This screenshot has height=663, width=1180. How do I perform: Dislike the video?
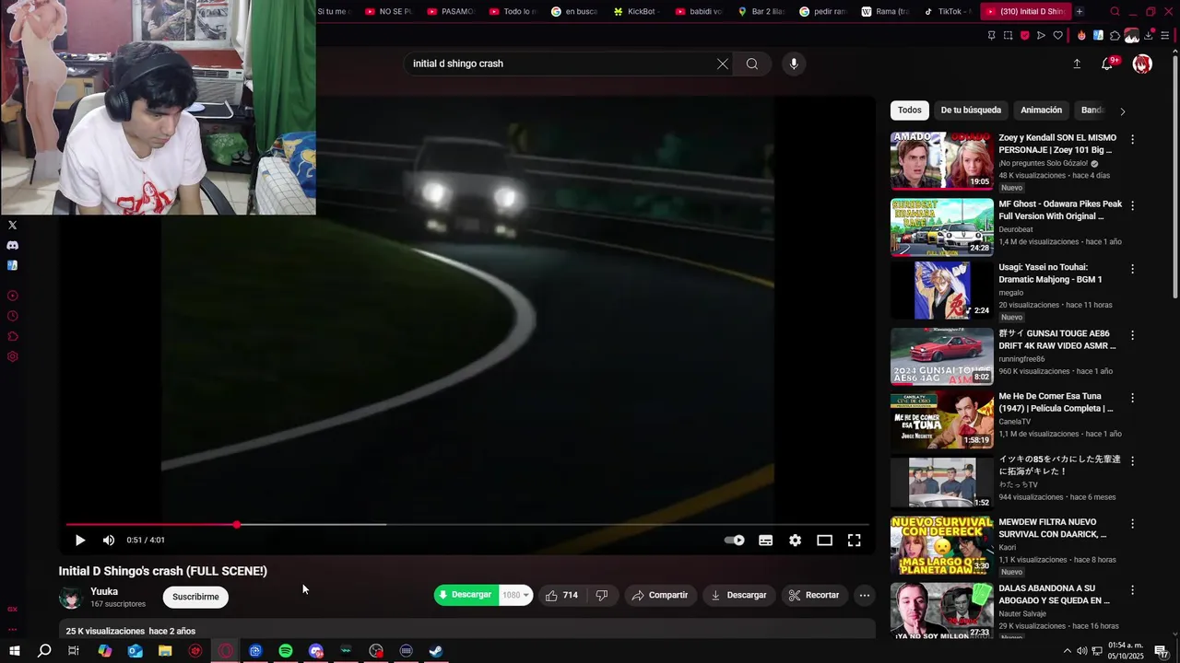pyautogui.click(x=602, y=595)
